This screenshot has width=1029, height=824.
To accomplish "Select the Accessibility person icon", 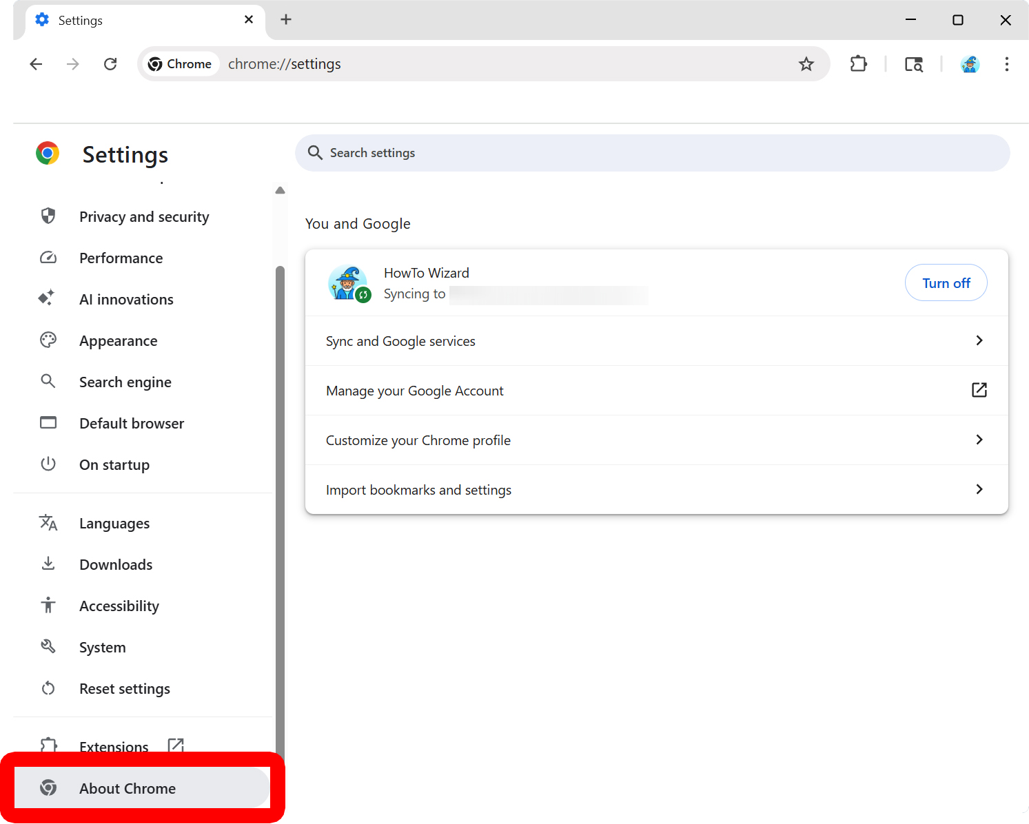I will [x=48, y=605].
